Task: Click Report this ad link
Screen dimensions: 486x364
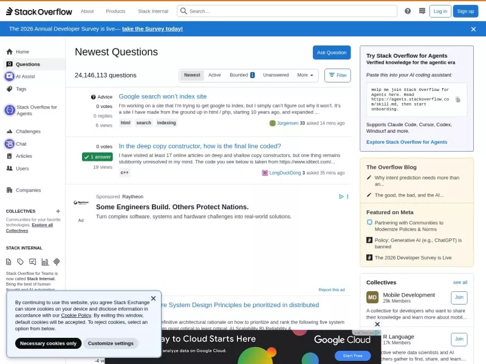Action: coord(332,290)
